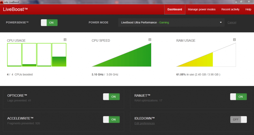Open the CPU Usage info icon

[65, 40]
